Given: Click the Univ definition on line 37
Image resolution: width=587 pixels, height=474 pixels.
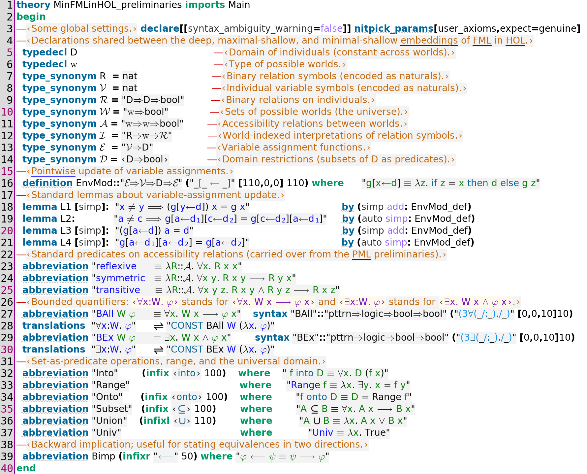Looking at the screenshot, I should (349, 433).
